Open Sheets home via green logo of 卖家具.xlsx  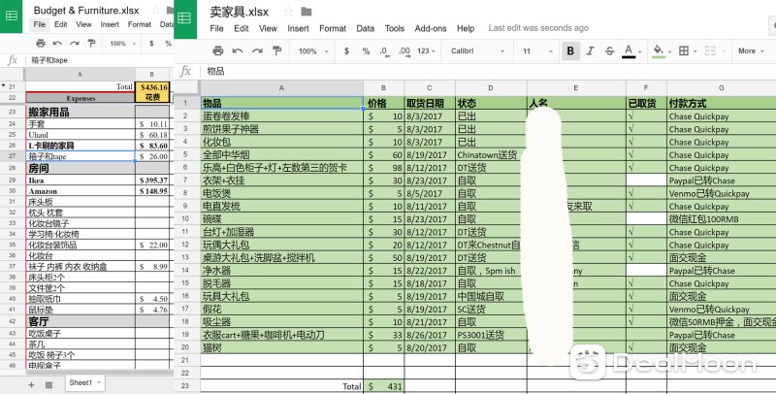click(x=185, y=18)
